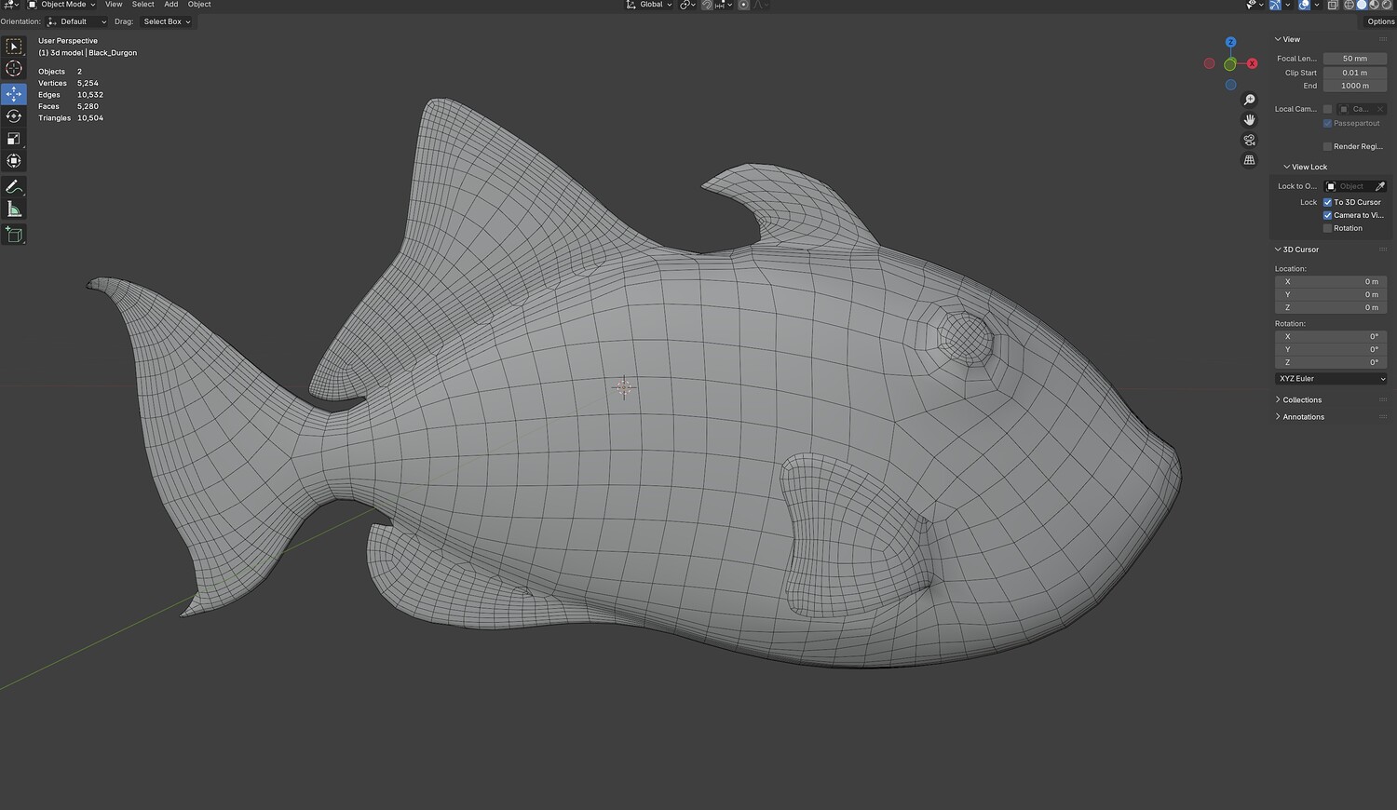
Task: Open the XYZ Euler rotation mode dropdown
Action: point(1331,379)
